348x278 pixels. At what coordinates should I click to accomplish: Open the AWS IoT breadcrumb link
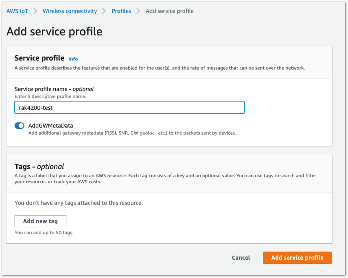coord(17,11)
